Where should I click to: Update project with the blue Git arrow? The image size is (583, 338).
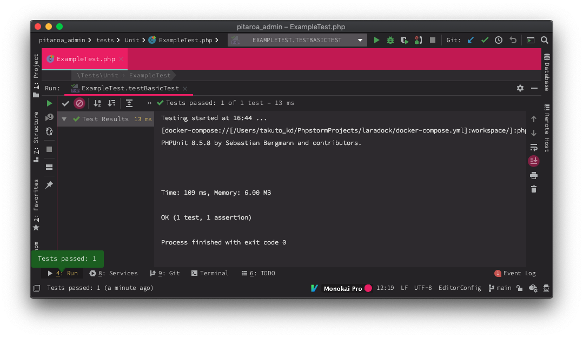pos(471,40)
